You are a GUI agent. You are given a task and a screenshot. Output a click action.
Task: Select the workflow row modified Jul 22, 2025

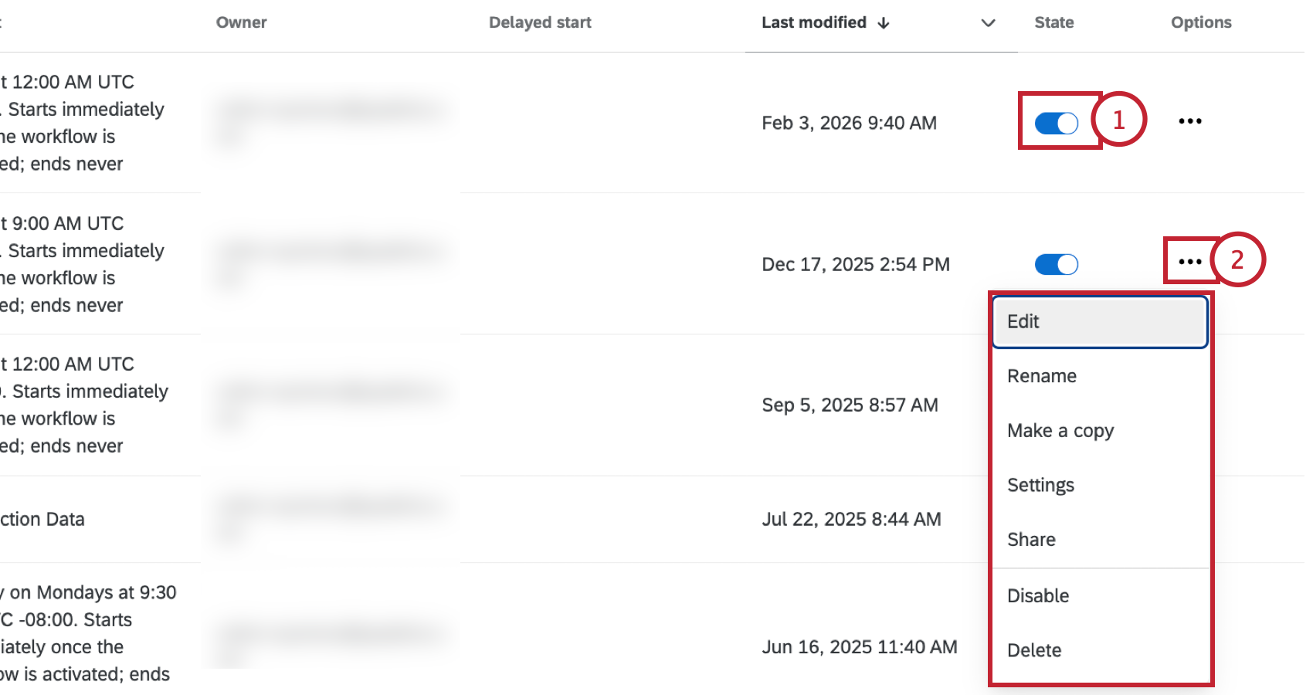[x=541, y=519]
